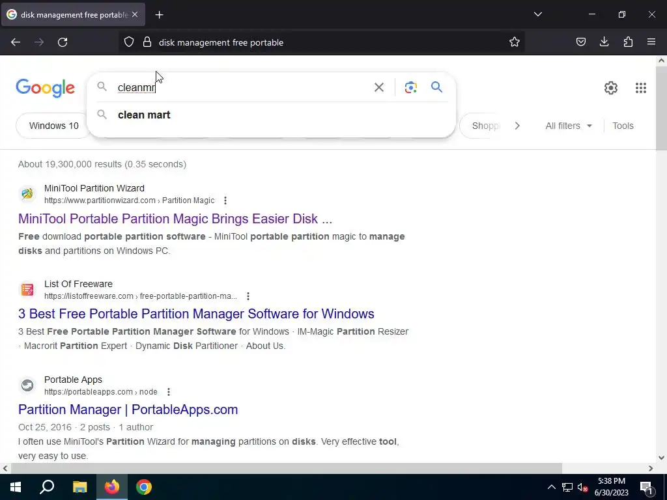Apply the Windows 10 filter chip
This screenshot has height=500, width=667.
[53, 126]
